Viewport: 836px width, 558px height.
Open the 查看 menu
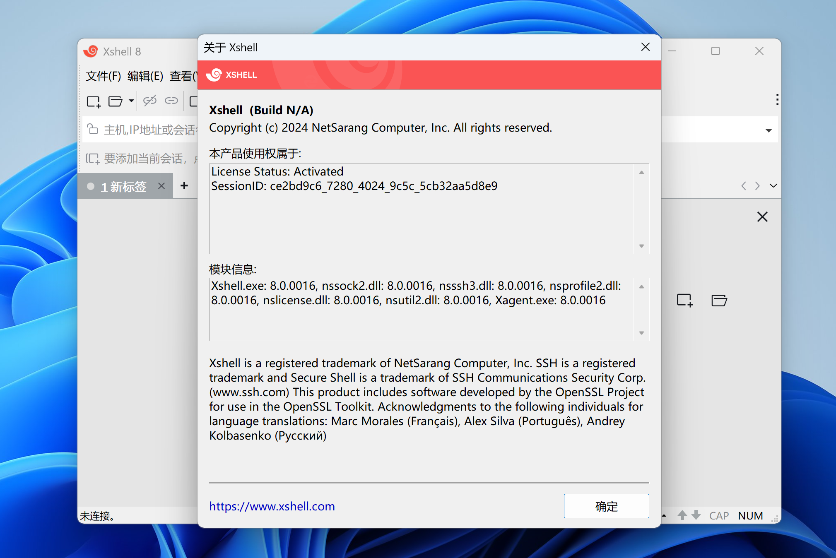pos(183,76)
